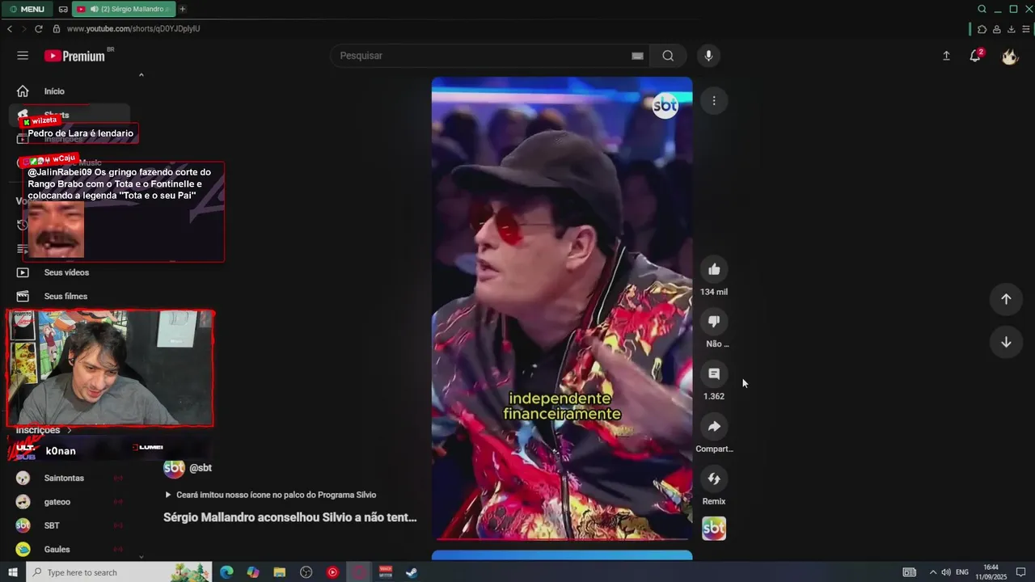Screen dimensions: 1035x582
Task: Open the Short's three-dot options menu
Action: coord(714,101)
